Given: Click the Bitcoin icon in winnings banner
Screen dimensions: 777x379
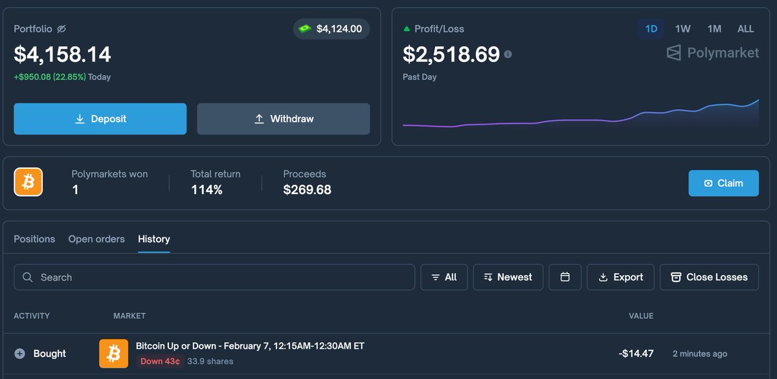Looking at the screenshot, I should point(28,182).
